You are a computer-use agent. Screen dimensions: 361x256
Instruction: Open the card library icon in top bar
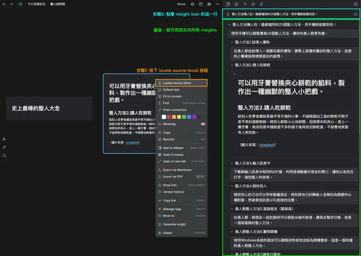coord(209,4)
